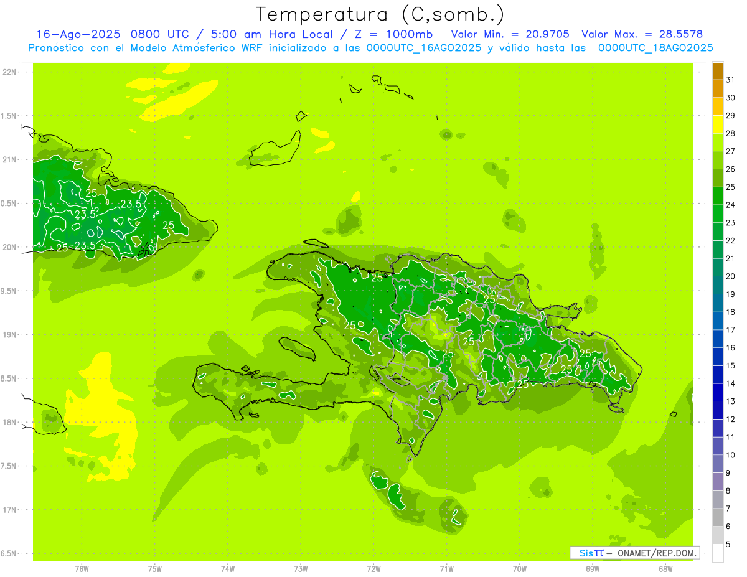Image resolution: width=747 pixels, height=577 pixels.
Task: Click the teal legend band between 19 and 20
Action: point(718,286)
